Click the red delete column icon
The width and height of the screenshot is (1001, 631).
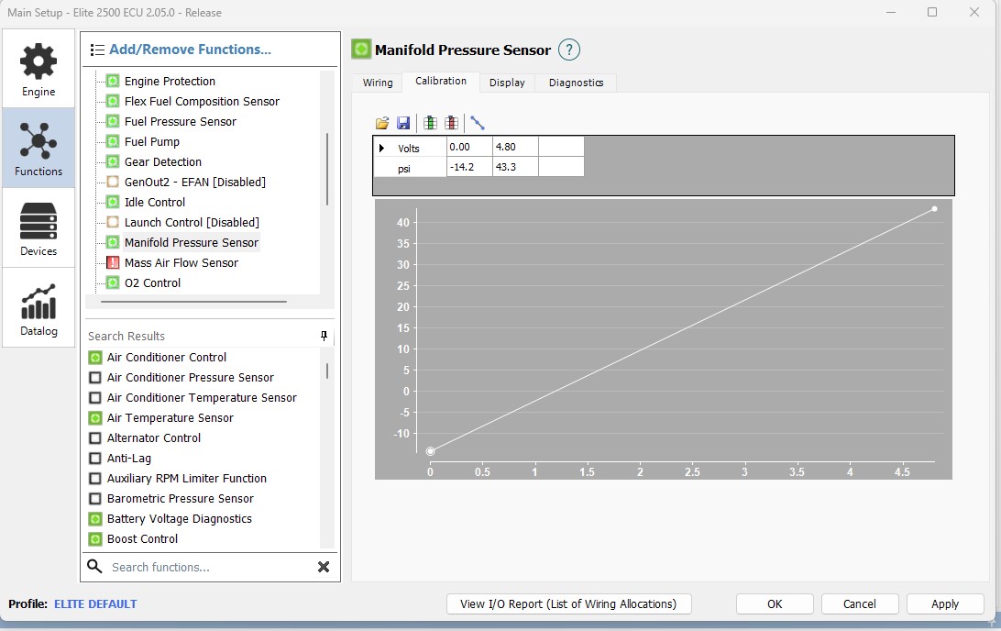pos(451,123)
